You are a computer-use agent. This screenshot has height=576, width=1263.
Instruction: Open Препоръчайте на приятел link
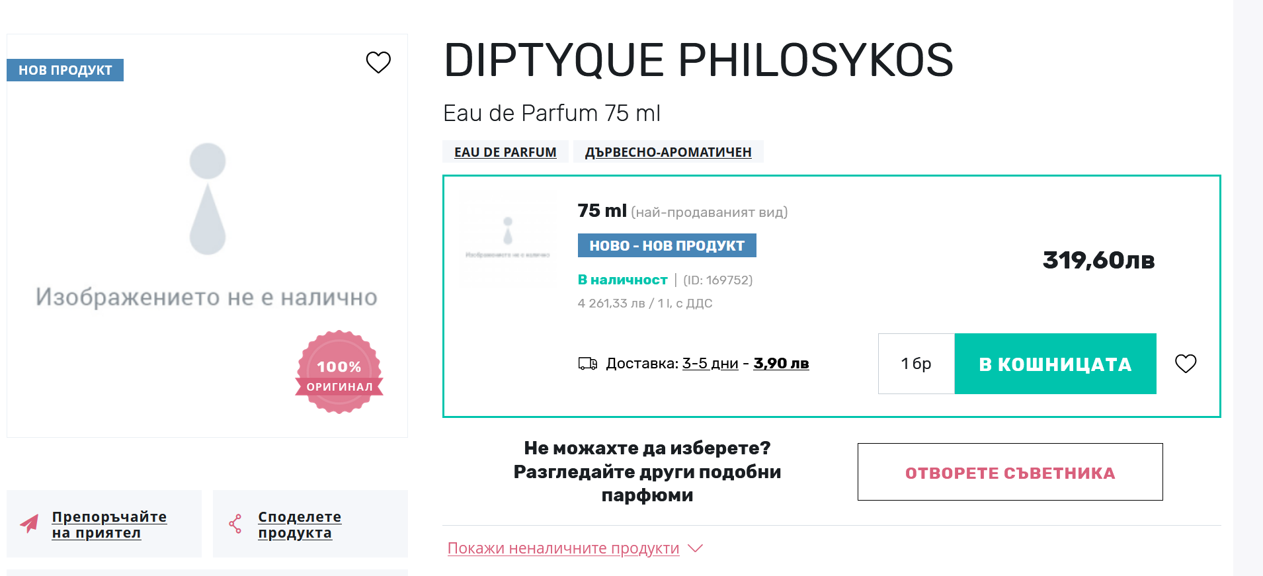109,524
